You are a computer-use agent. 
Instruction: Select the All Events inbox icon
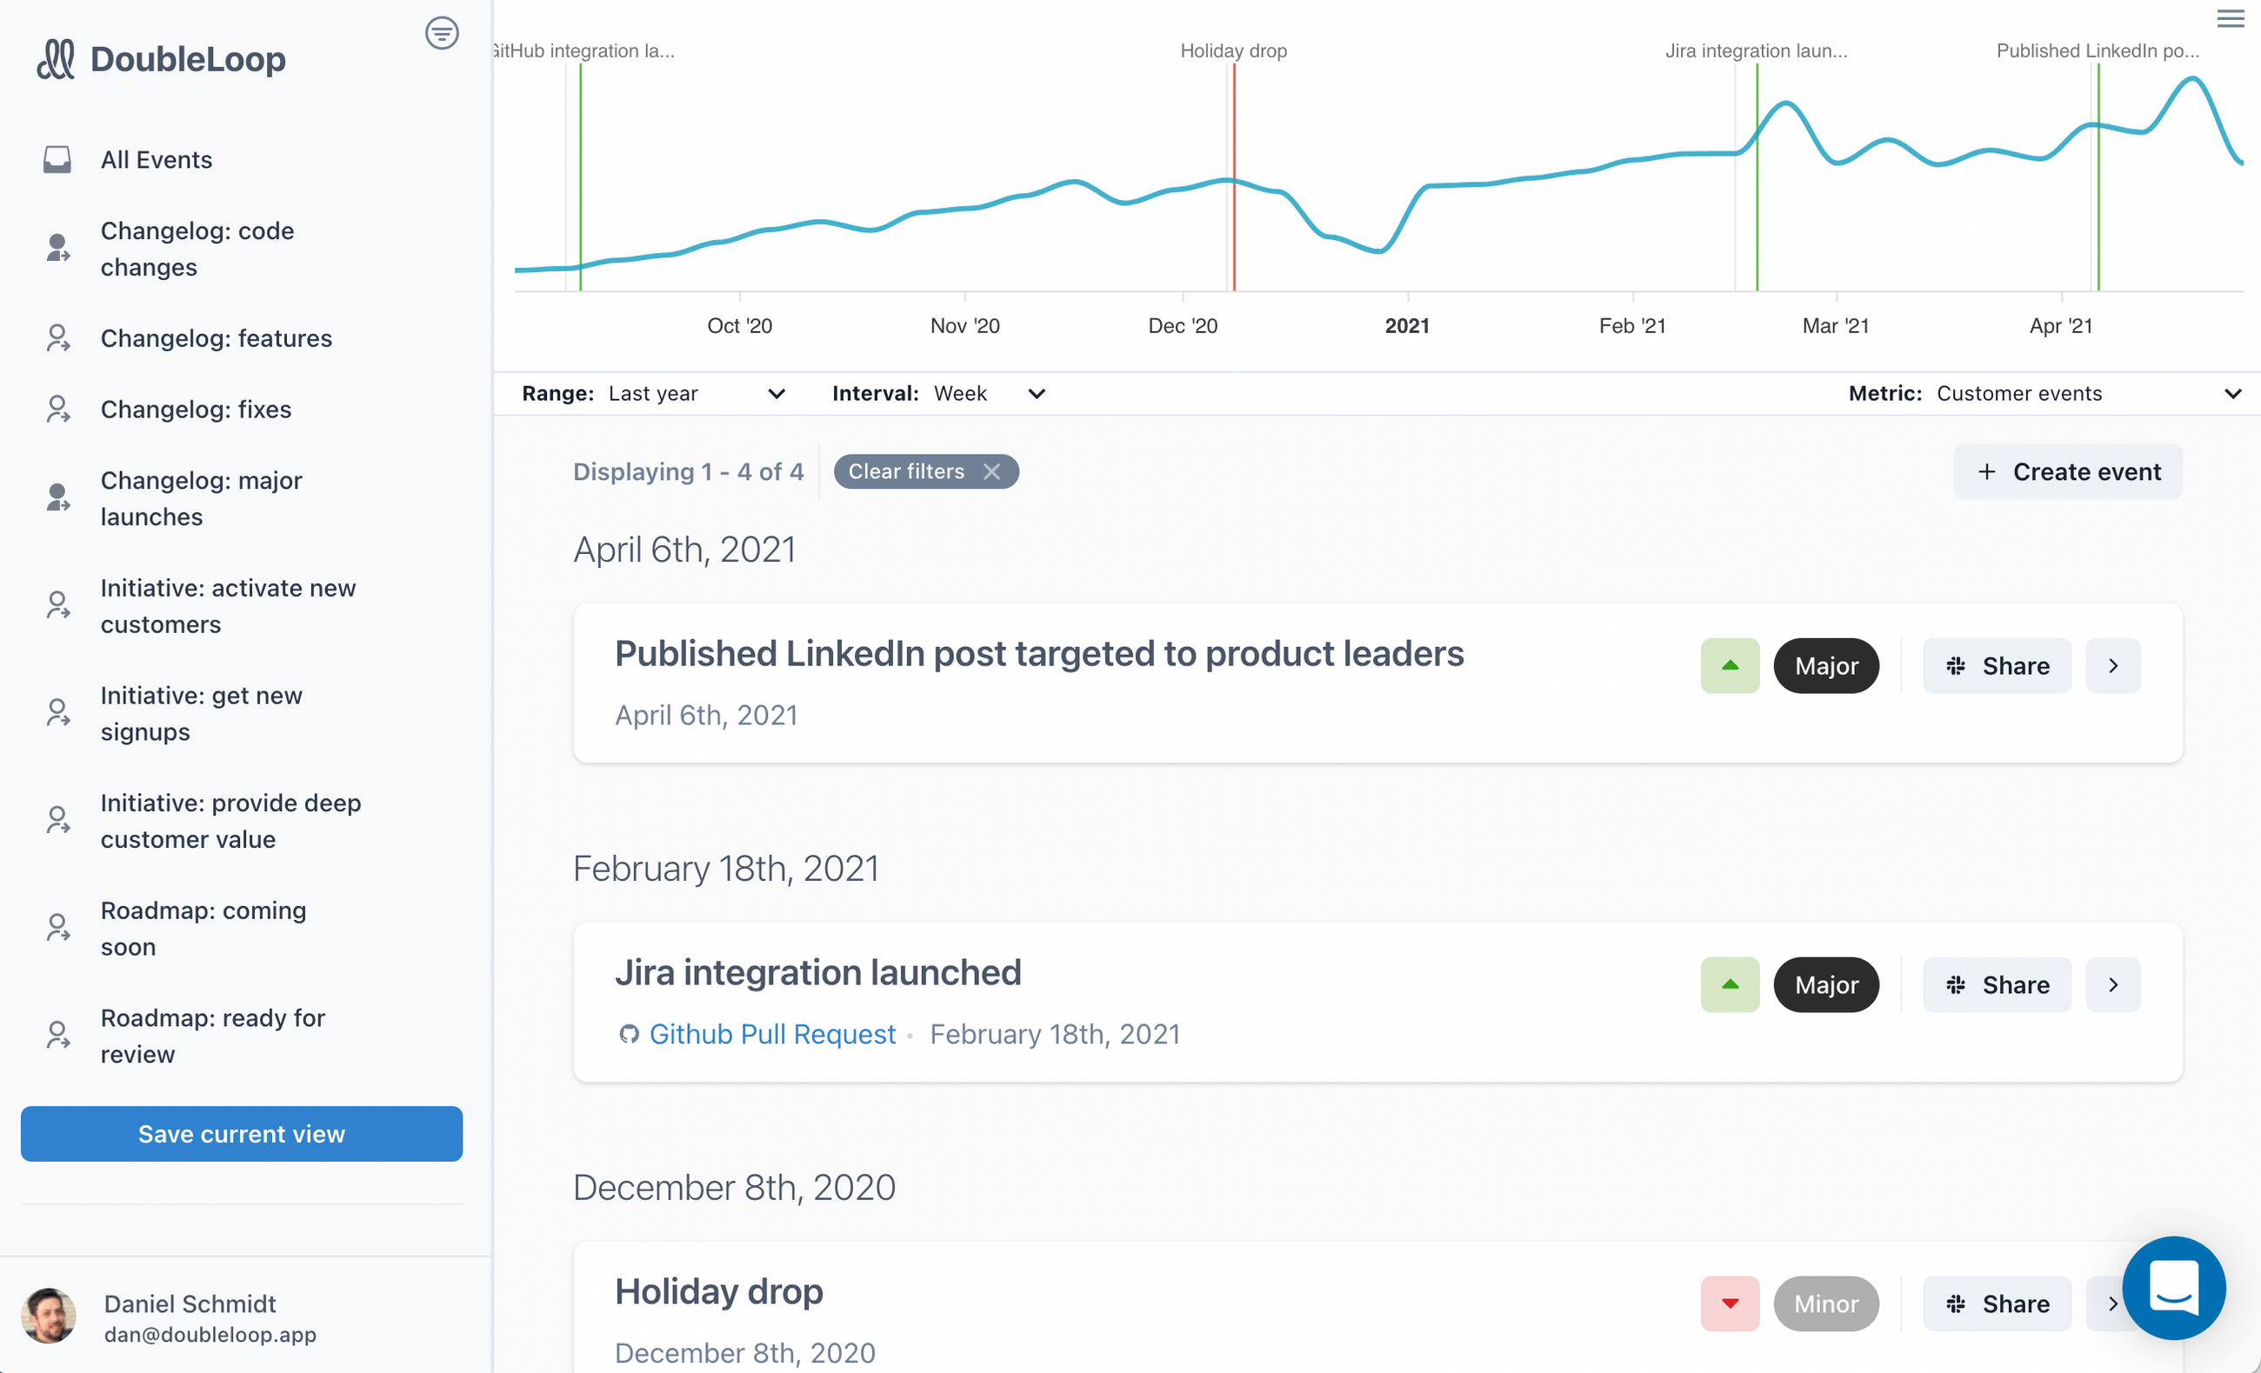pos(57,159)
